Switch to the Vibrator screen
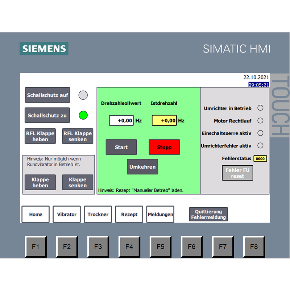The image size is (290, 290). [67, 214]
